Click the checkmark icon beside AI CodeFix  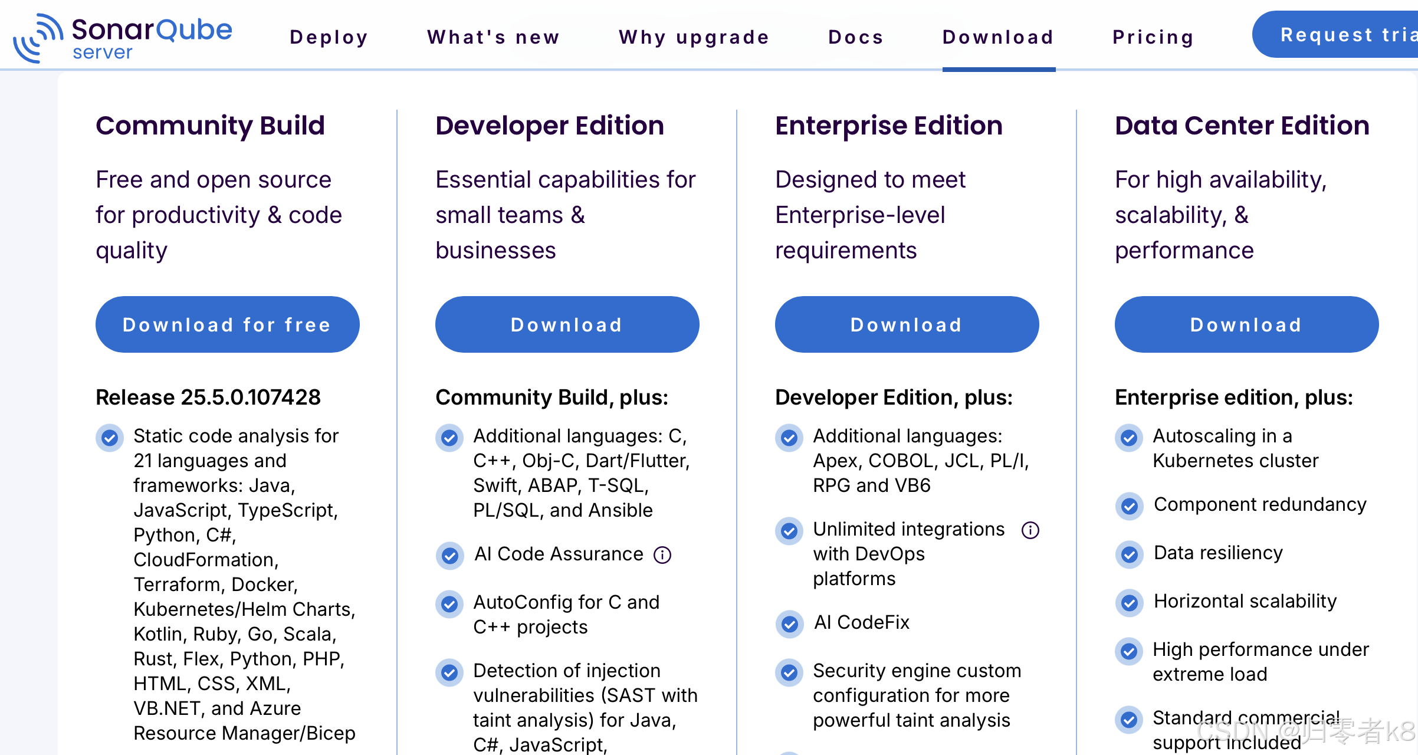click(789, 625)
